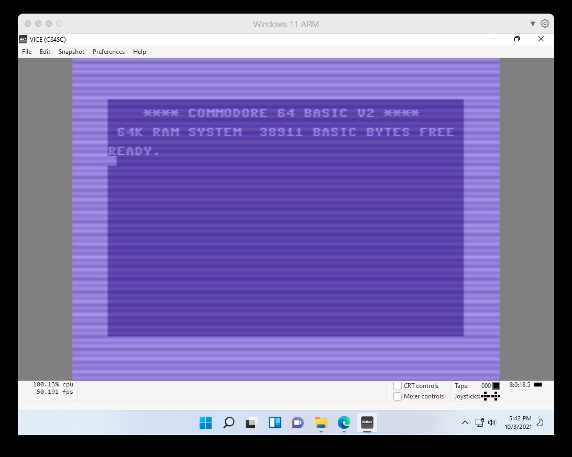Image resolution: width=572 pixels, height=457 pixels.
Task: Restore down the VICE window
Action: pyautogui.click(x=517, y=39)
